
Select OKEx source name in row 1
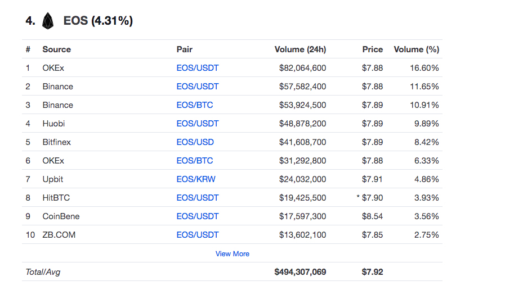tap(53, 67)
